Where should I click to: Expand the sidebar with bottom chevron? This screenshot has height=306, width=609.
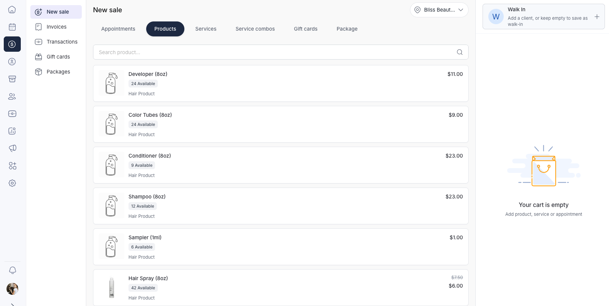[x=12, y=304]
